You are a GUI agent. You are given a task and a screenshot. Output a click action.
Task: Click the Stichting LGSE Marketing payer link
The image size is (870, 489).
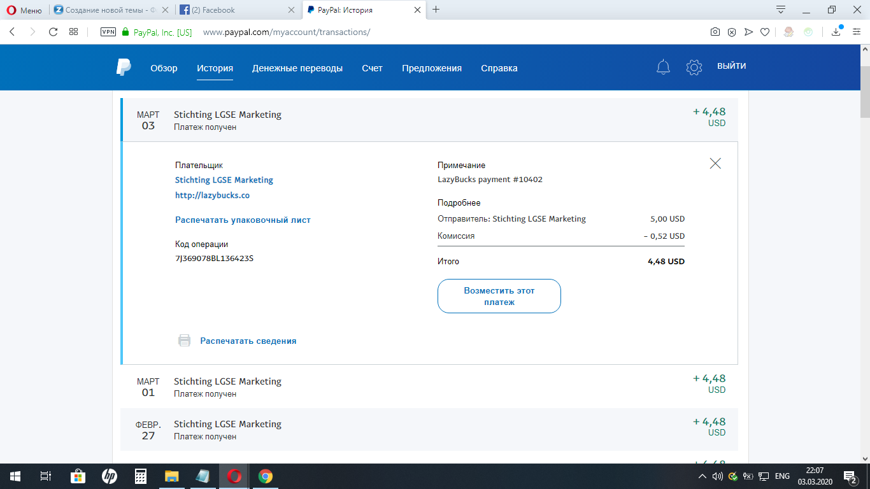tap(224, 180)
